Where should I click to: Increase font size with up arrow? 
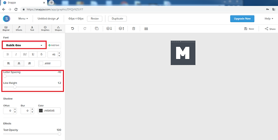[x=59, y=53]
